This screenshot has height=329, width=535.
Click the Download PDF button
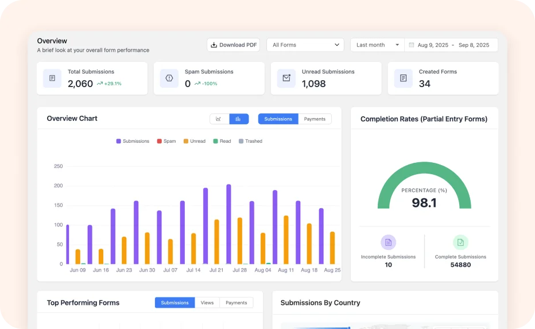point(233,45)
